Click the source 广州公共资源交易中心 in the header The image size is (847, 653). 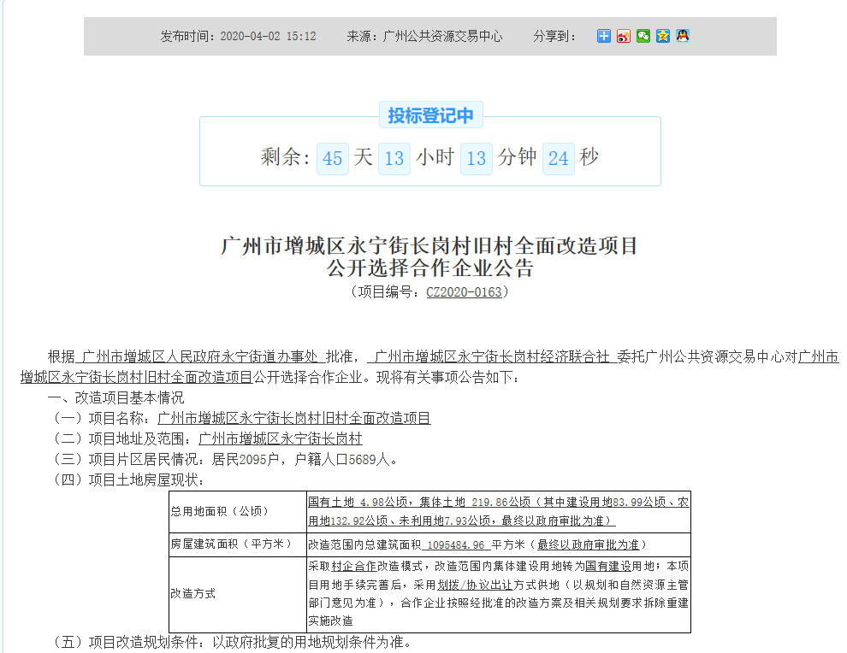tap(442, 37)
